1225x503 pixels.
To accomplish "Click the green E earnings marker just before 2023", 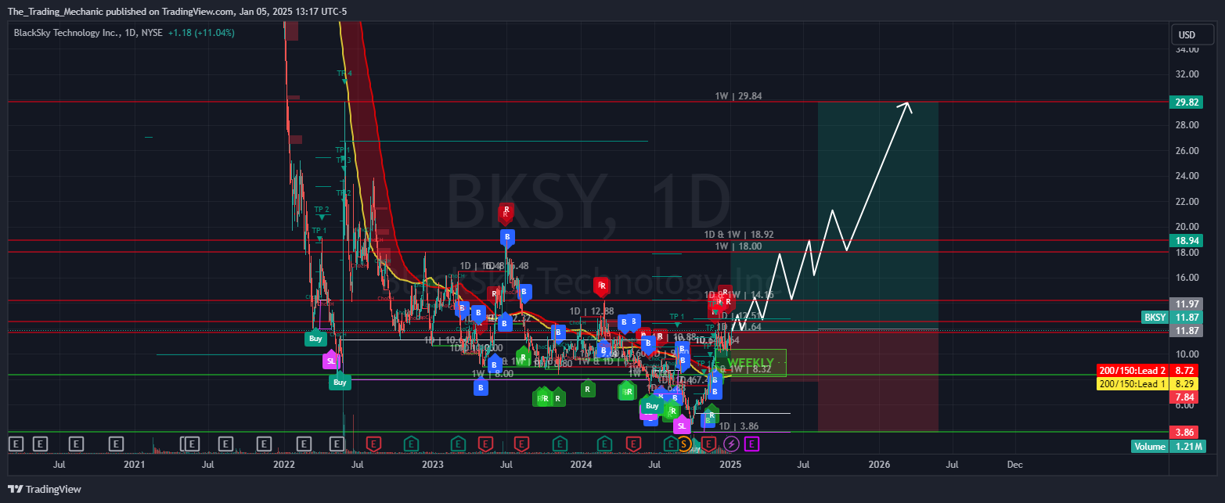I will [411, 444].
